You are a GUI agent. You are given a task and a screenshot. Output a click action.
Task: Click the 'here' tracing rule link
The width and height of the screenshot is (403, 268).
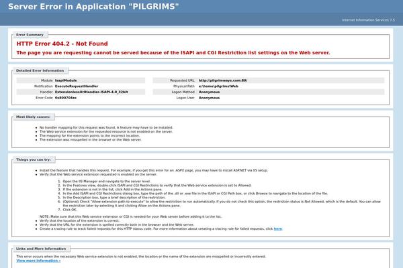tap(278, 228)
